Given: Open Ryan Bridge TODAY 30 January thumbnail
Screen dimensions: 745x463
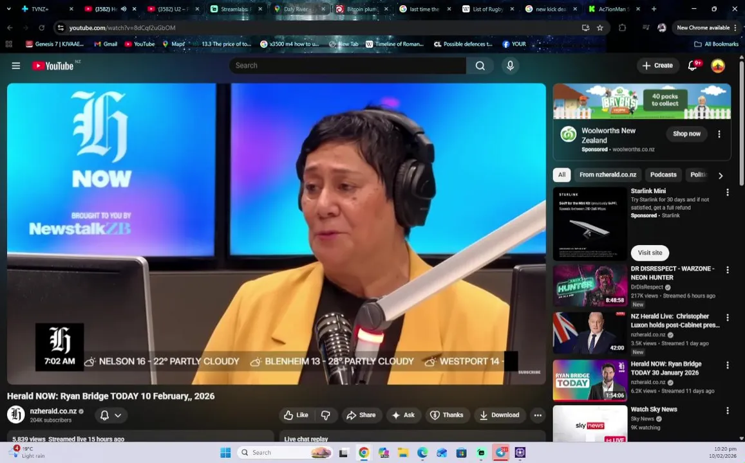Looking at the screenshot, I should (x=590, y=381).
